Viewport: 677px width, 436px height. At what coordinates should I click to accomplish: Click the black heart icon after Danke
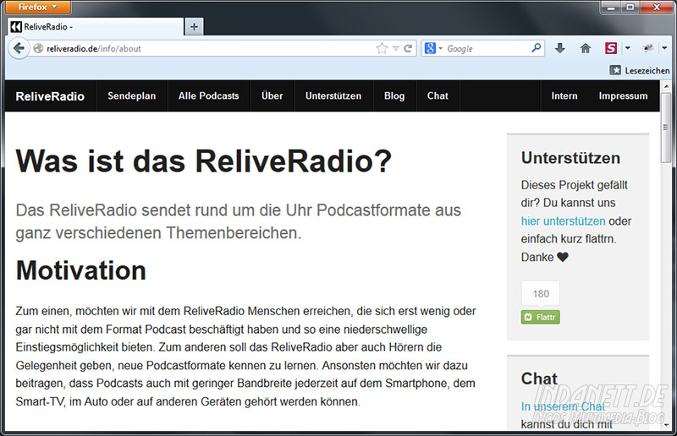pyautogui.click(x=563, y=257)
